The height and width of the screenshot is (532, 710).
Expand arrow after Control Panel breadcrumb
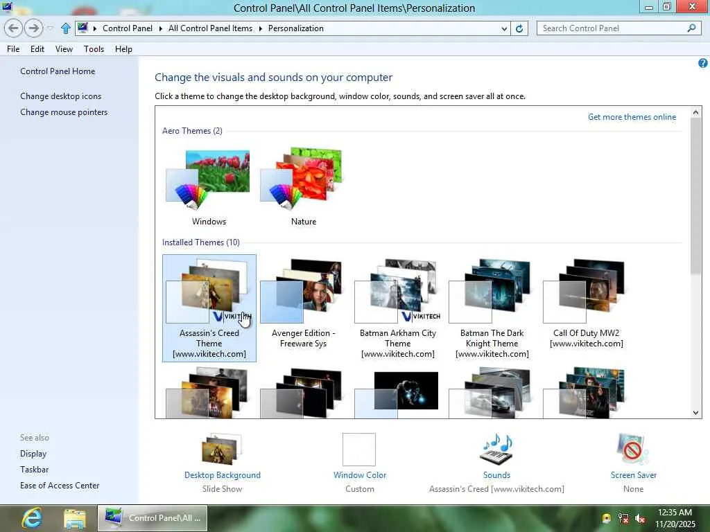point(160,28)
